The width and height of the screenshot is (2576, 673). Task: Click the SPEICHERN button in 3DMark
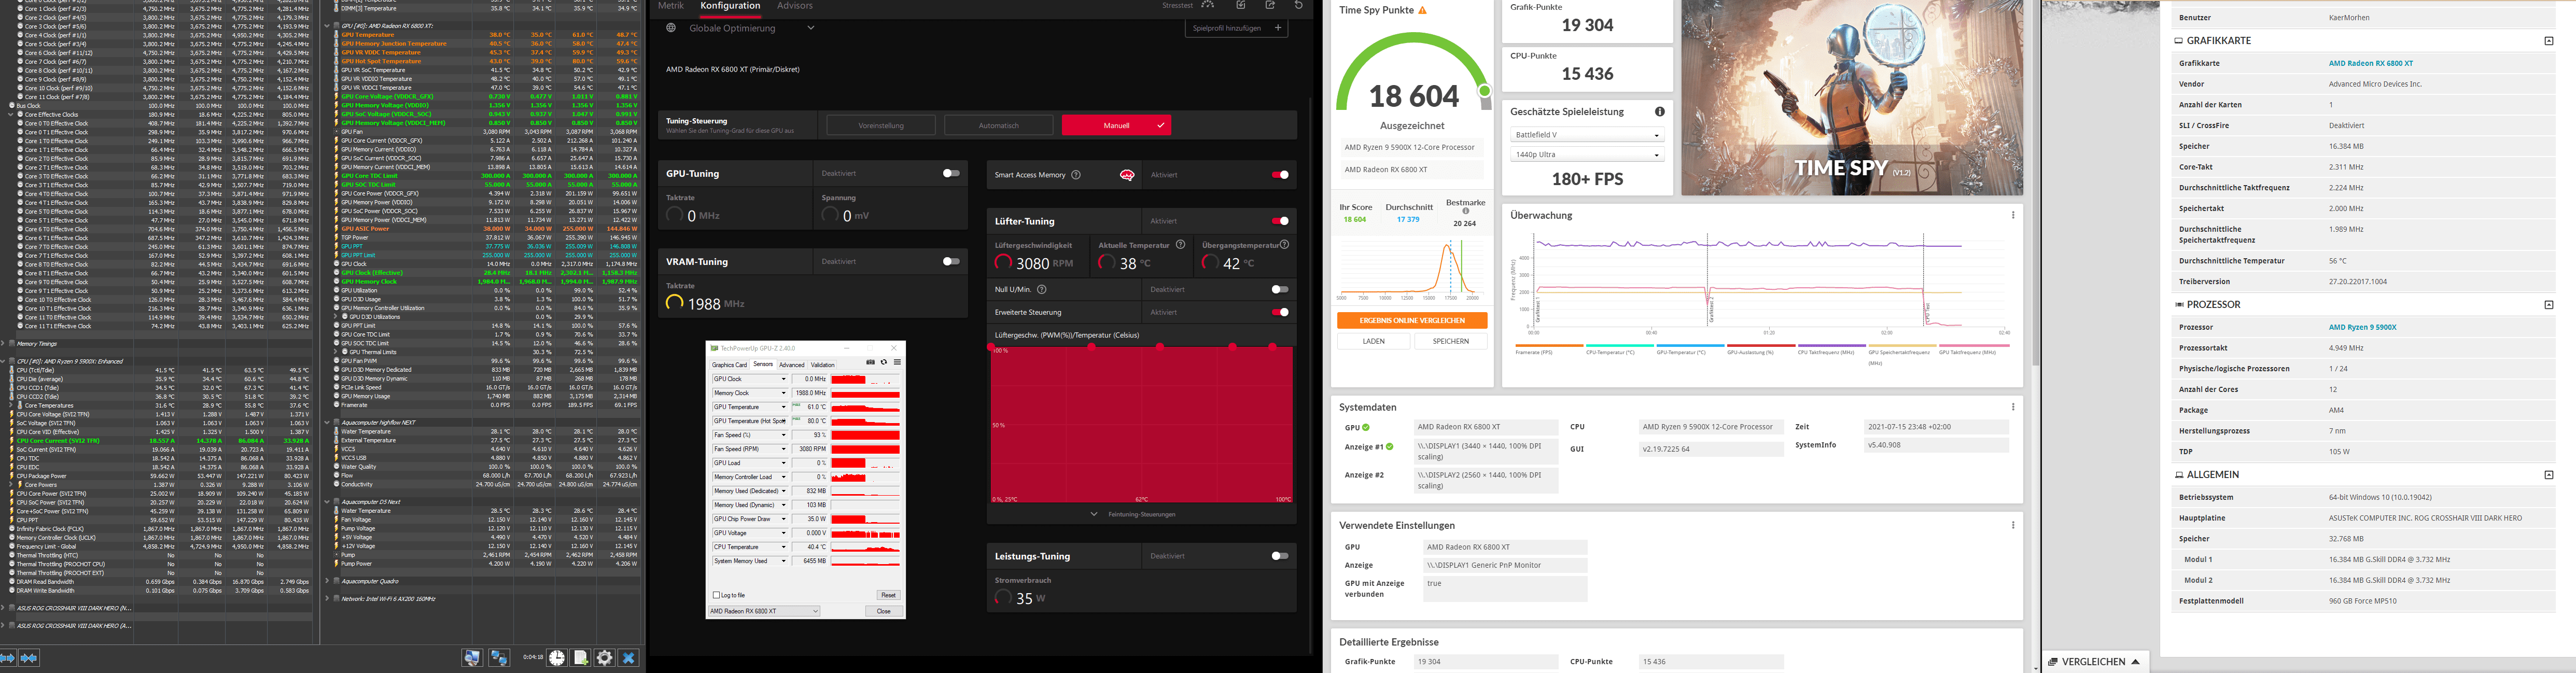pyautogui.click(x=1450, y=341)
